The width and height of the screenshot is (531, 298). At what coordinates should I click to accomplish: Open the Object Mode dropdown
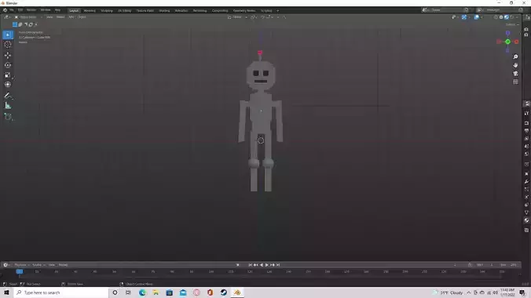[x=27, y=17]
